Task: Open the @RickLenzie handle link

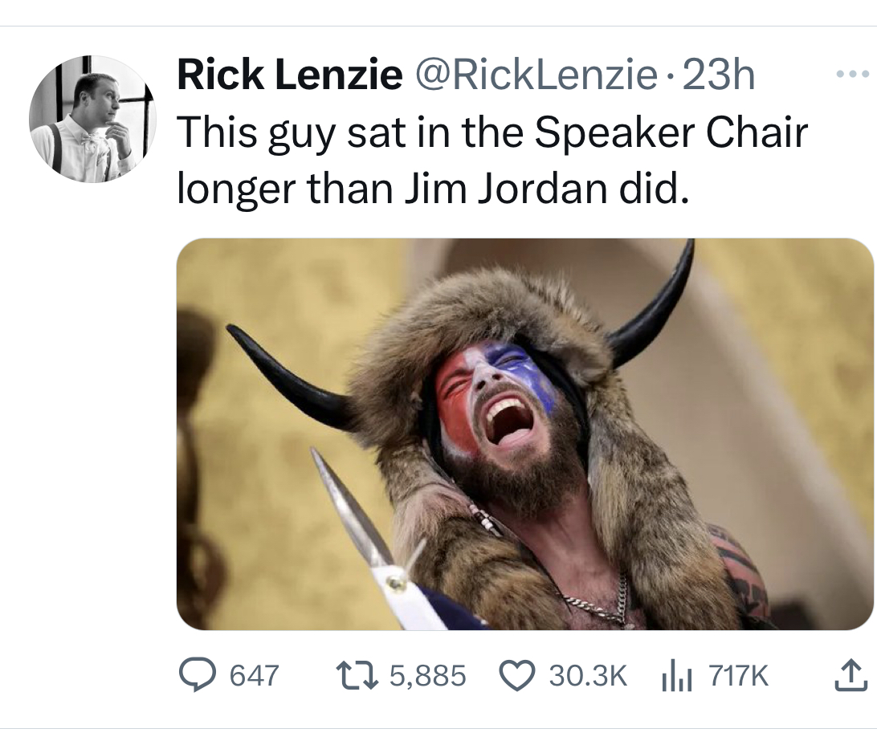Action: [x=536, y=75]
